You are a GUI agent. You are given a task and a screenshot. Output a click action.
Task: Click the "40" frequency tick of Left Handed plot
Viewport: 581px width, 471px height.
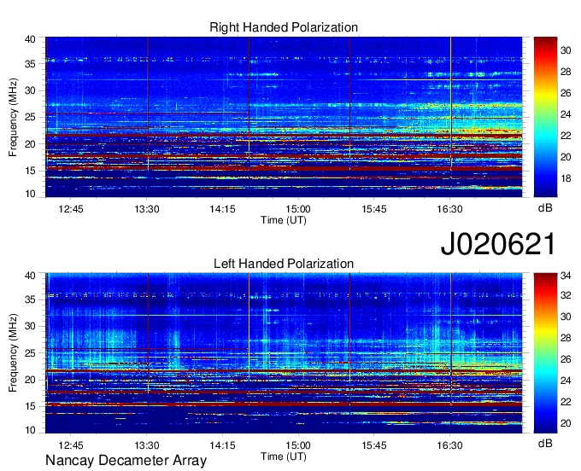31,276
